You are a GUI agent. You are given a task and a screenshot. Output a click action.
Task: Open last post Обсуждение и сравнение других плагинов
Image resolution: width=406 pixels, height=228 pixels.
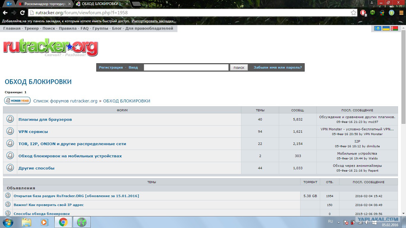[x=357, y=117]
